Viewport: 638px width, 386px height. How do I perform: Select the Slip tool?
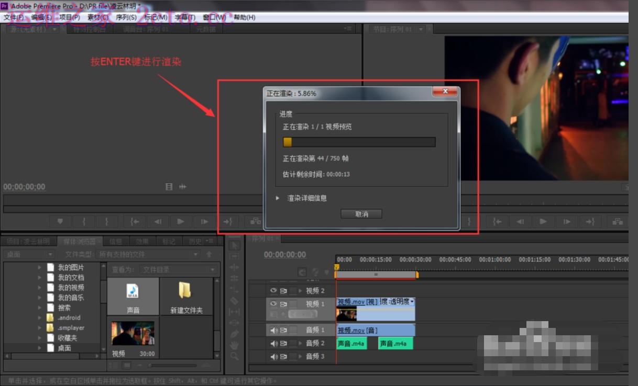coord(234,312)
